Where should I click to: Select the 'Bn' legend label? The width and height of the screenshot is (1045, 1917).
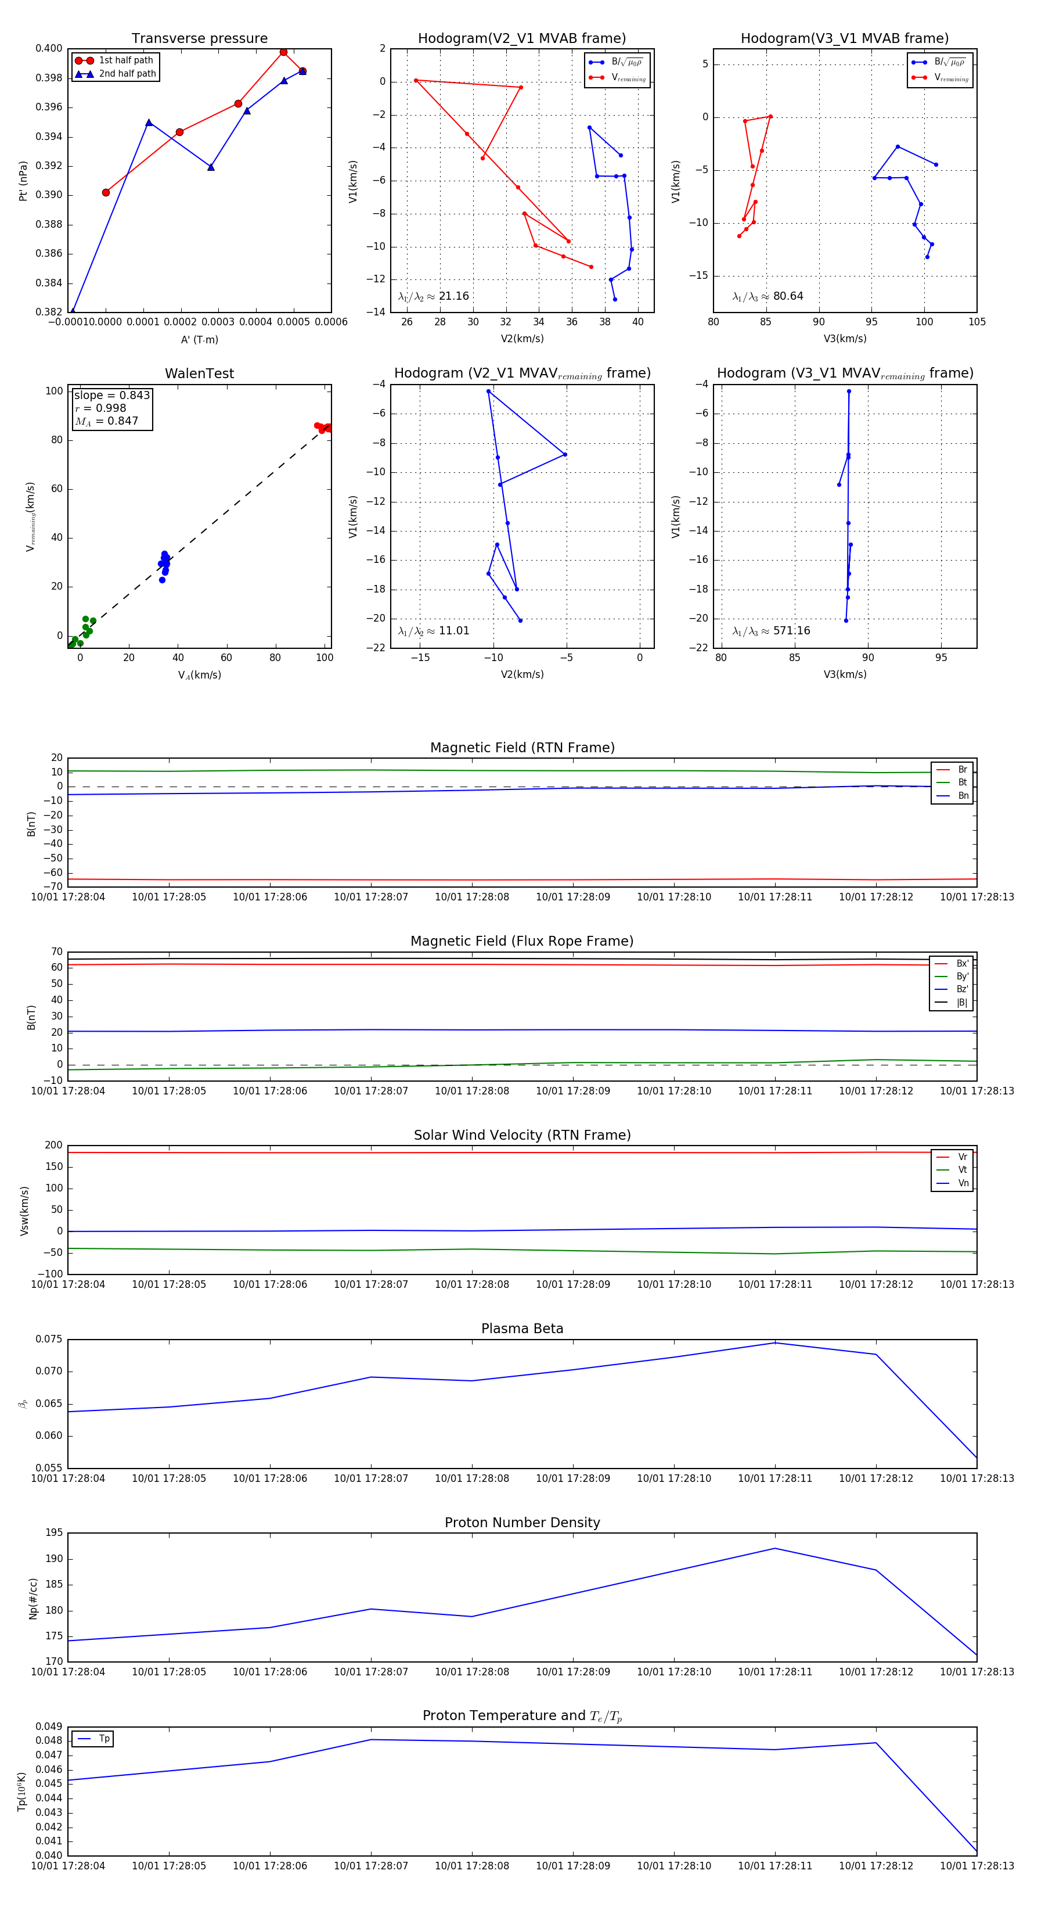pyautogui.click(x=963, y=796)
